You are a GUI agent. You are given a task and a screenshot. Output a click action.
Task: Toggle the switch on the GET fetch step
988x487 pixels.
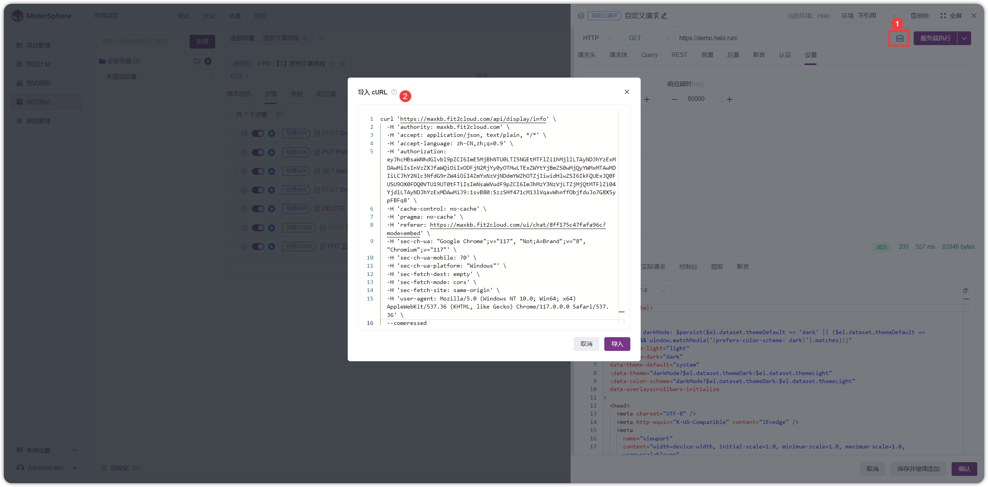(x=258, y=171)
